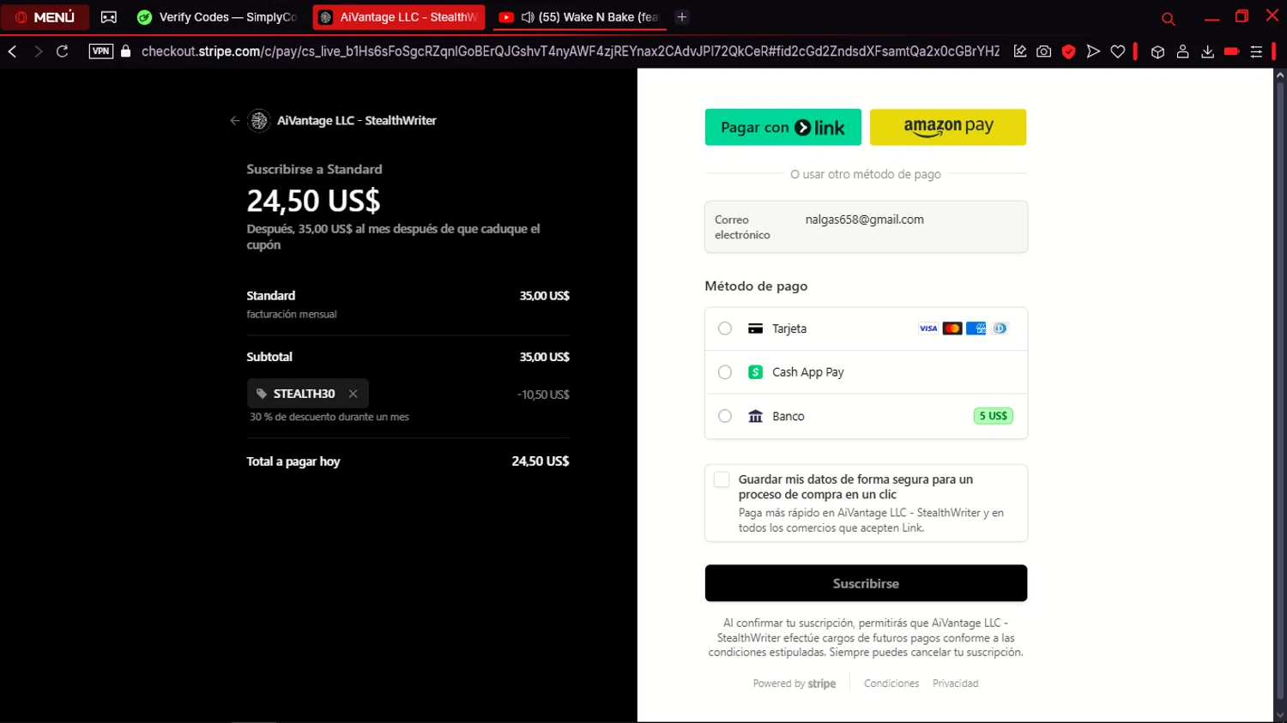The width and height of the screenshot is (1287, 723).
Task: Click the text 30 % de descuento durante un mes
Action: pos(329,417)
